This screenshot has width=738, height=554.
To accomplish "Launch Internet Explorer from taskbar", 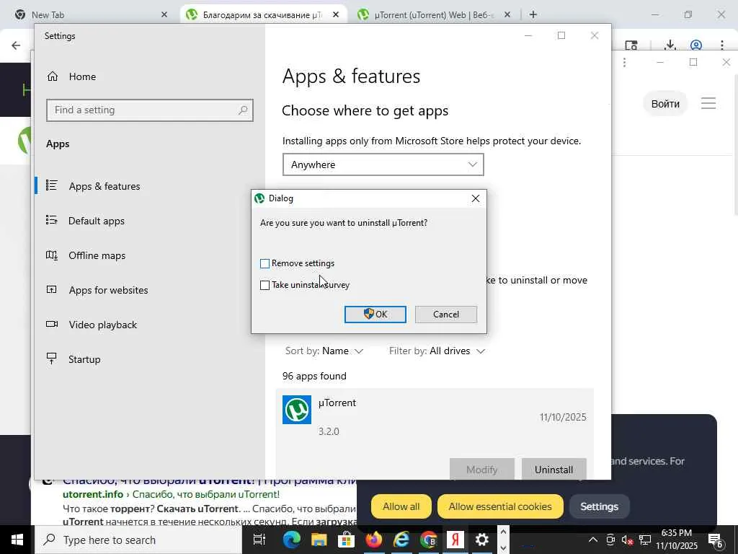I will [x=401, y=540].
